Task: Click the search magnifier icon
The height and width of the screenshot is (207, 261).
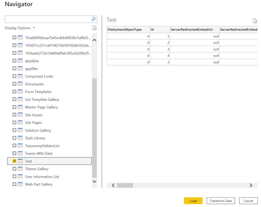Action: (94, 19)
